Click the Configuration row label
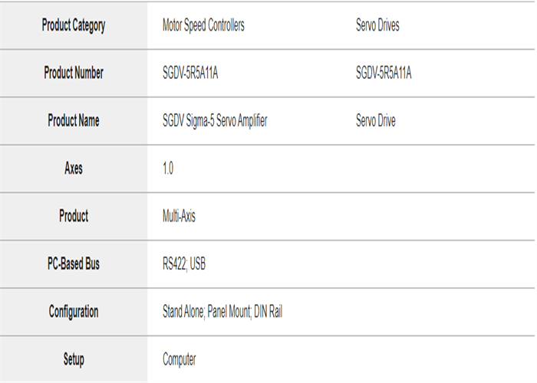This screenshot has height=383, width=537. tap(74, 312)
